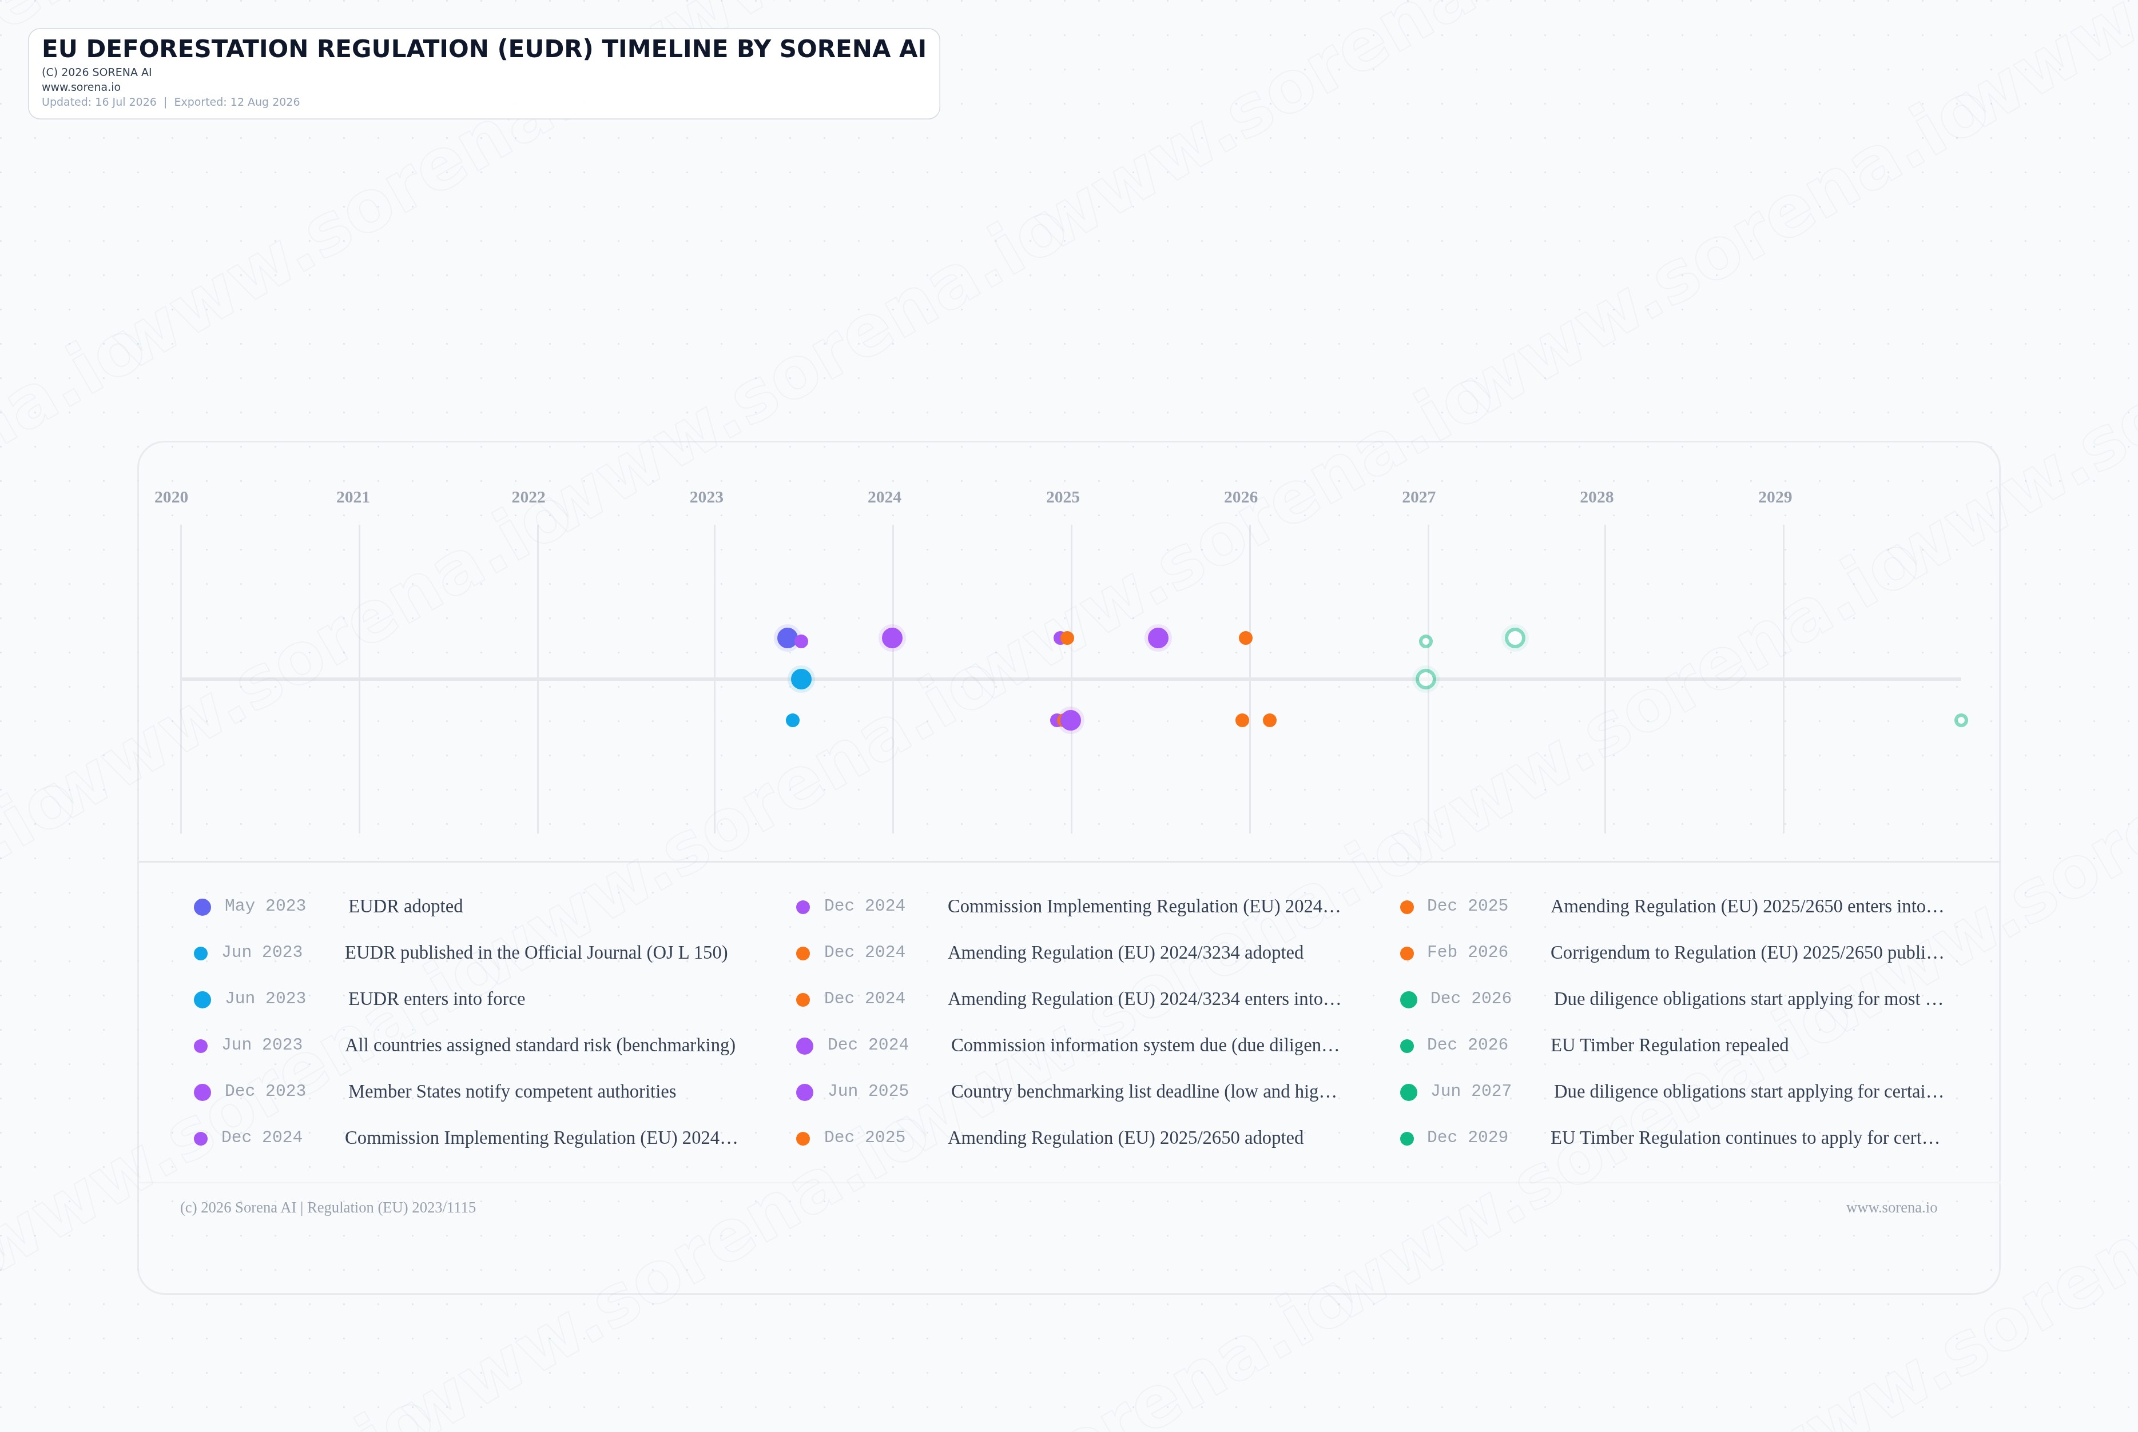This screenshot has height=1432, width=2138.
Task: Click the orange dot for '2024/3234 enters into…' row
Action: click(x=802, y=999)
